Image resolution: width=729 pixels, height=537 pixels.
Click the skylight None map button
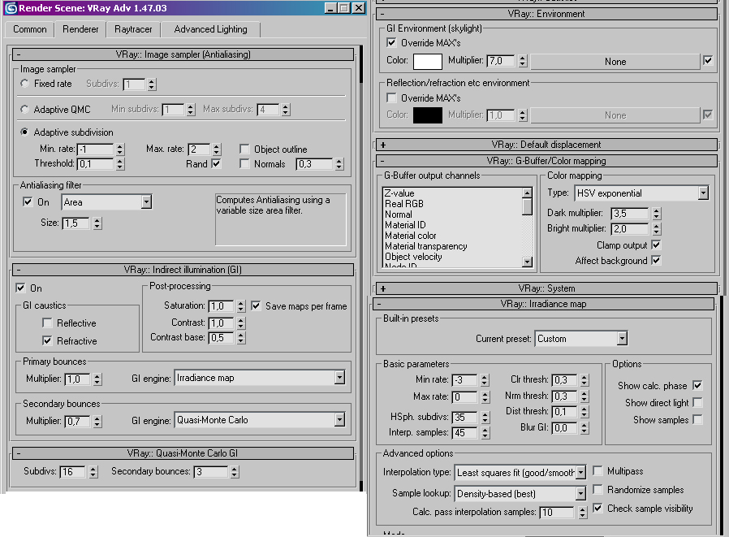click(615, 62)
